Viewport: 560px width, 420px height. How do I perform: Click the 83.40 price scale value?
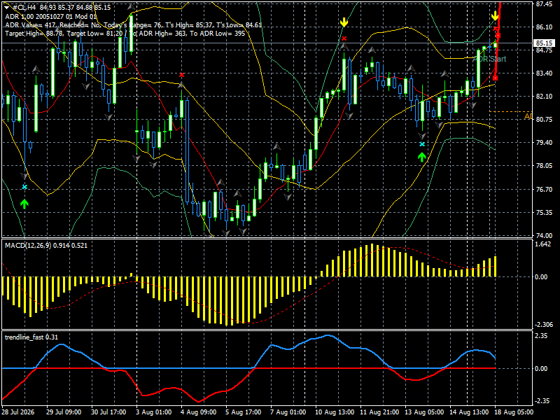coord(544,73)
